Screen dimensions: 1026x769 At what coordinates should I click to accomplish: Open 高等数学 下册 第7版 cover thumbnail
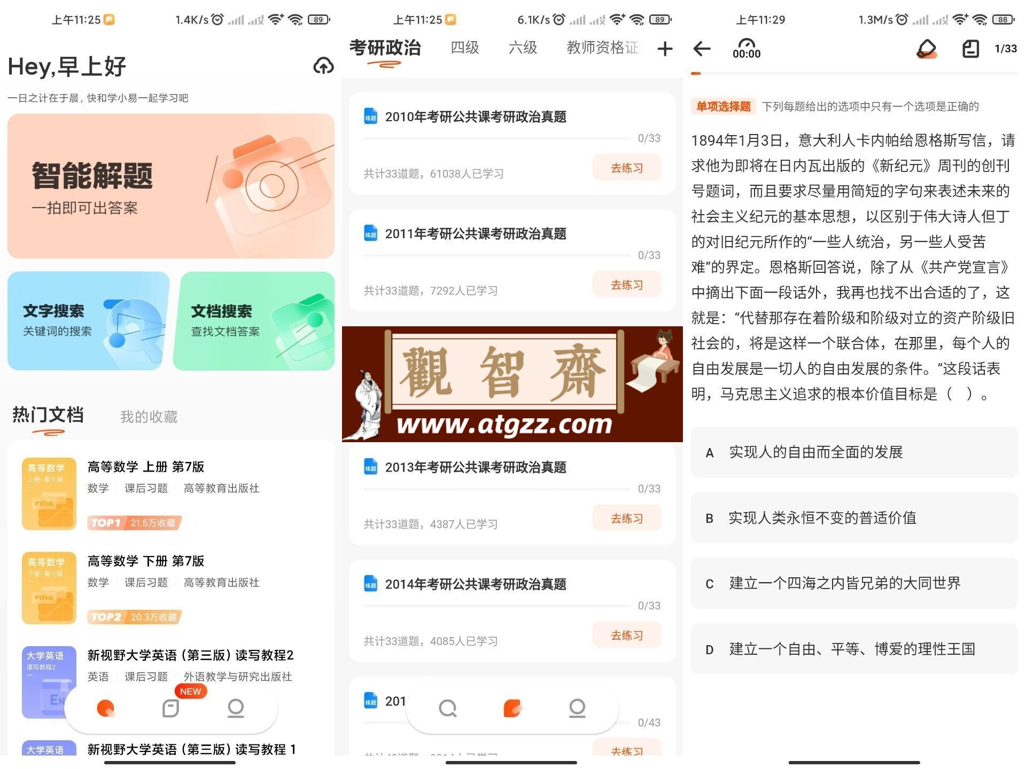click(x=49, y=587)
